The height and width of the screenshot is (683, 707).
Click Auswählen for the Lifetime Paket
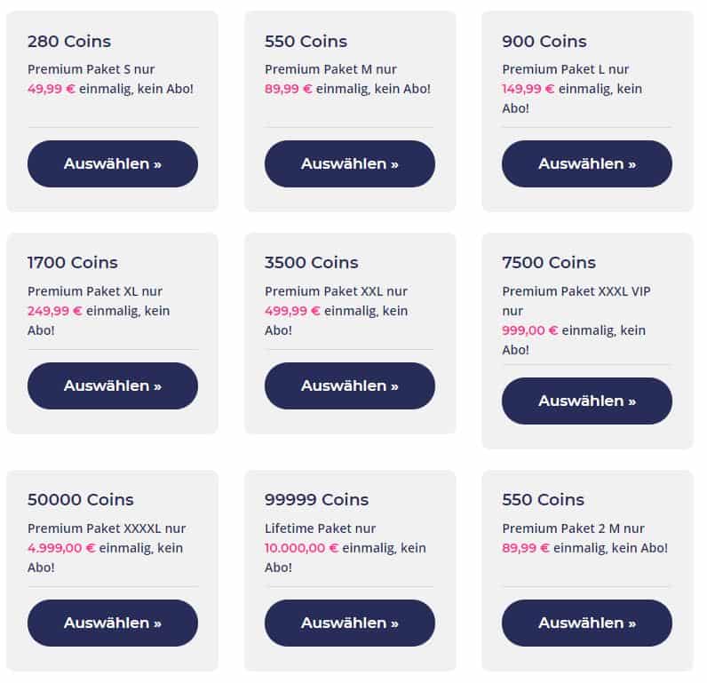click(x=350, y=623)
